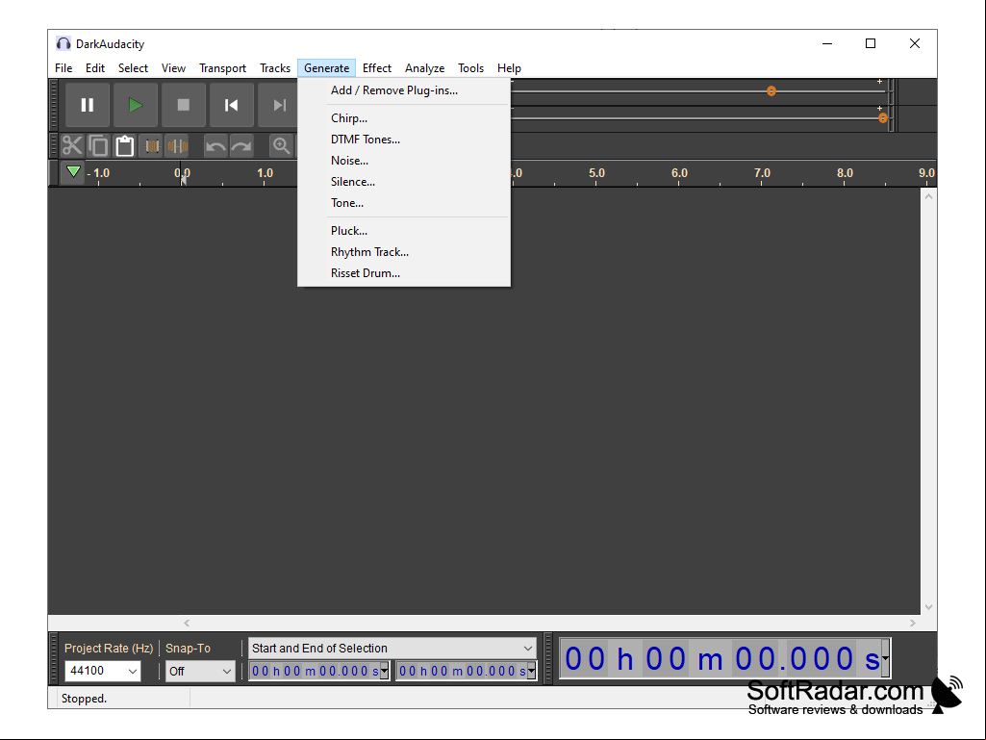Open the Edit menu
This screenshot has height=740, width=986.
(95, 68)
